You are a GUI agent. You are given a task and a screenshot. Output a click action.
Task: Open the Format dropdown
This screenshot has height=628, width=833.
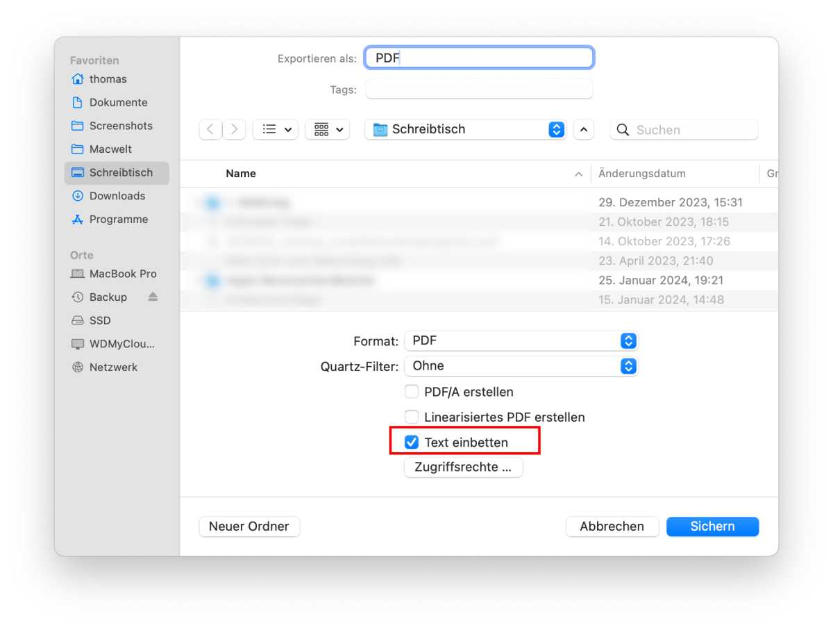(x=521, y=340)
